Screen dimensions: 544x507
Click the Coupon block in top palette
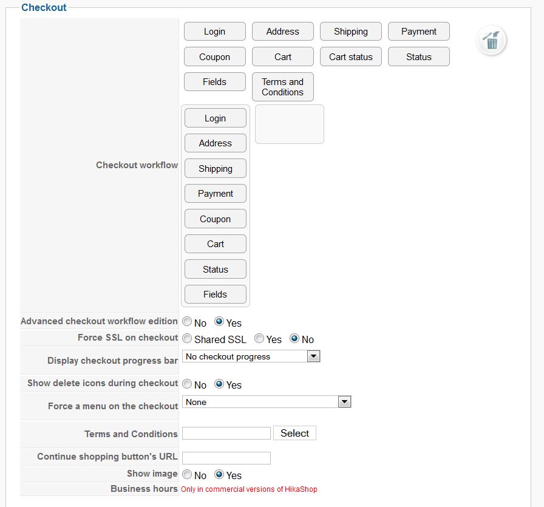point(214,56)
